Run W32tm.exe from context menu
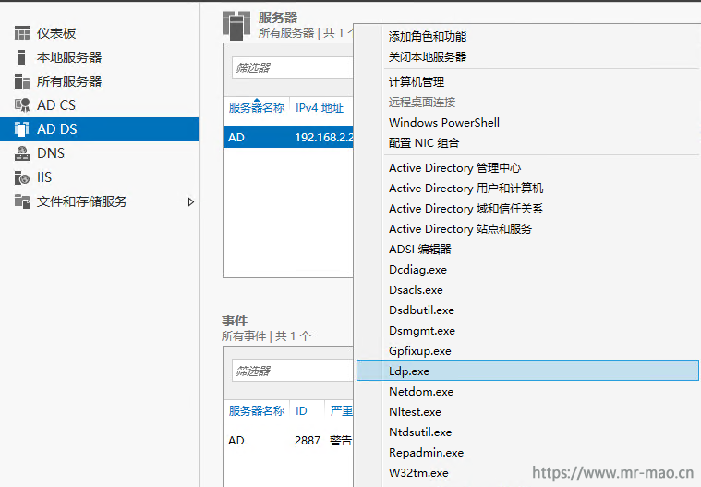 (x=418, y=473)
